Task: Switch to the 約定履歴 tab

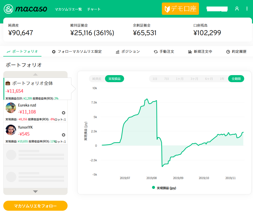Action: click(x=236, y=51)
